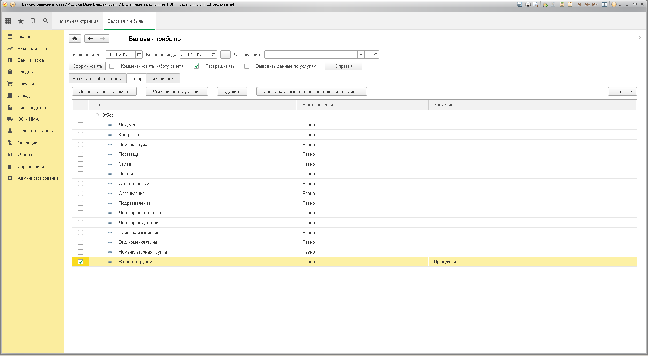648x356 pixels.
Task: Click the Home icon button
Action: (75, 38)
